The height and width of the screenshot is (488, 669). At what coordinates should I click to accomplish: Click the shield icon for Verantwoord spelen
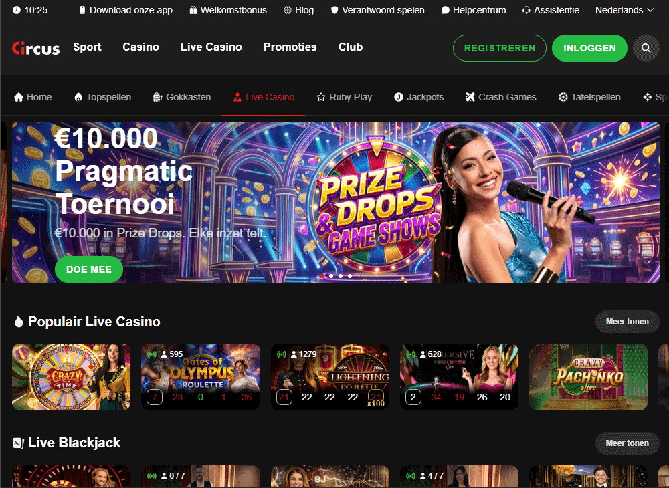(334, 10)
